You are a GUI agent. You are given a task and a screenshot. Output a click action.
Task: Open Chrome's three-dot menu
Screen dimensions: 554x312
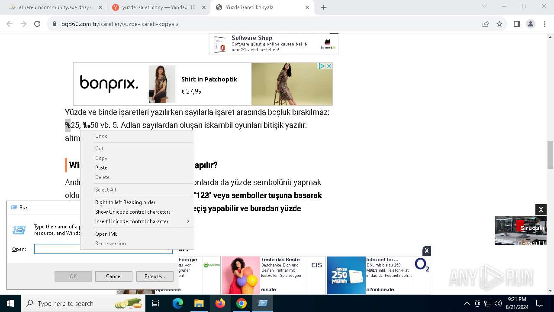coord(544,24)
